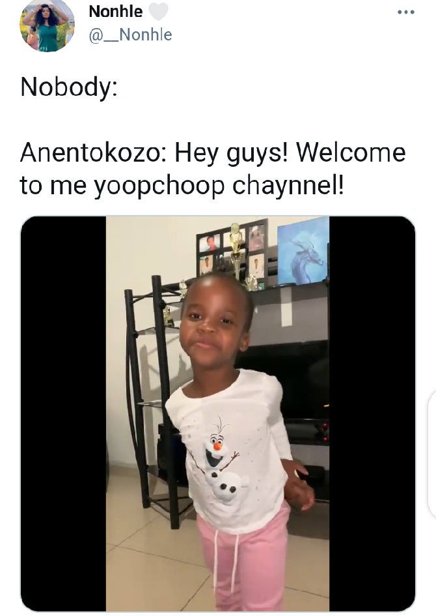Click the white heart emoji beside Nonhle

click(x=157, y=11)
